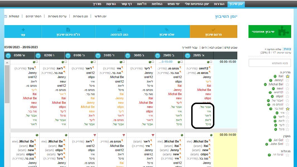Click the calendar icon for 28/05
This screenshot has height=167, width=297.
tap(188, 55)
